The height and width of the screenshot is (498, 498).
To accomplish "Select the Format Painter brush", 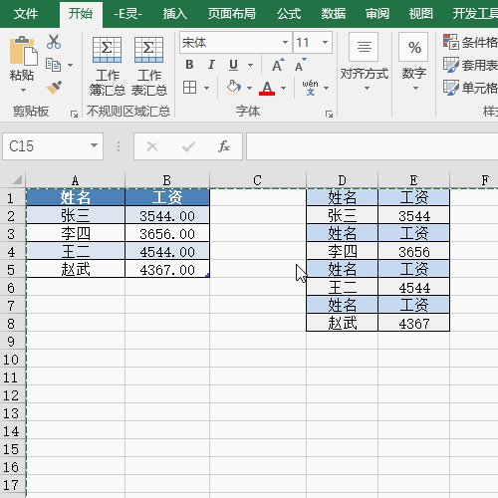I will click(x=54, y=88).
